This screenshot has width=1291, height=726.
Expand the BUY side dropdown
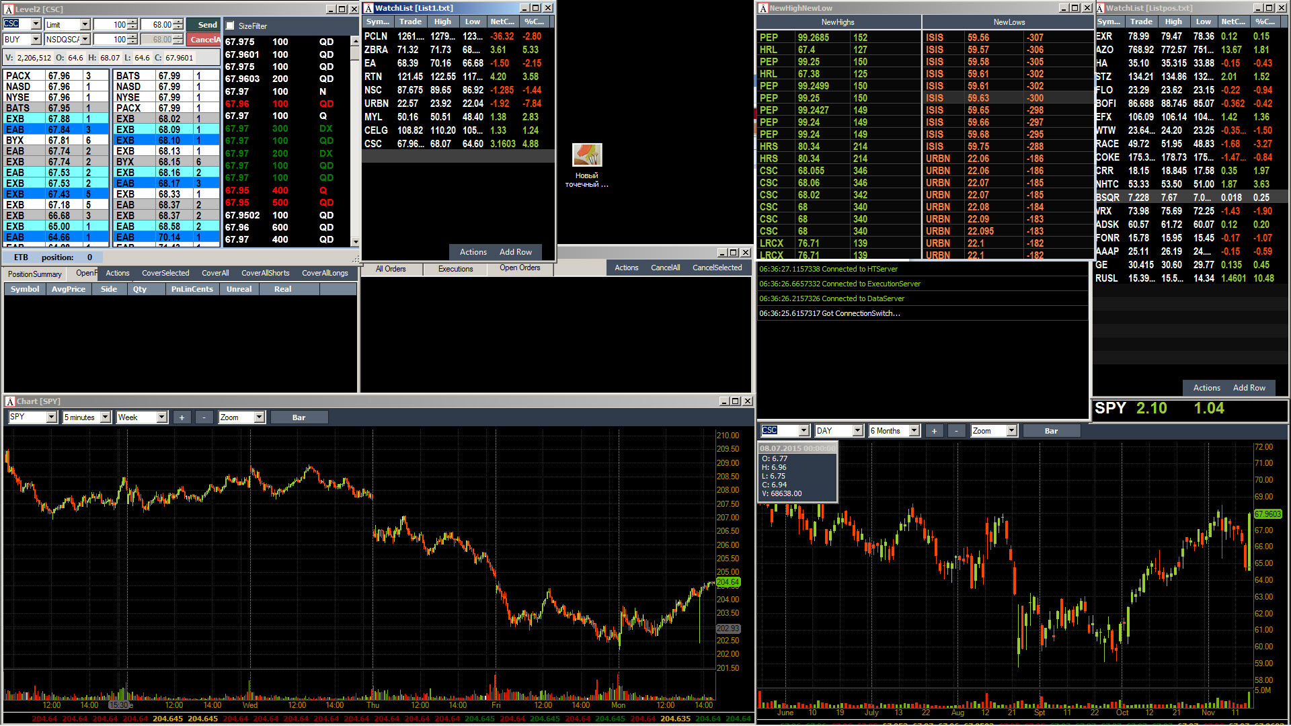[36, 40]
